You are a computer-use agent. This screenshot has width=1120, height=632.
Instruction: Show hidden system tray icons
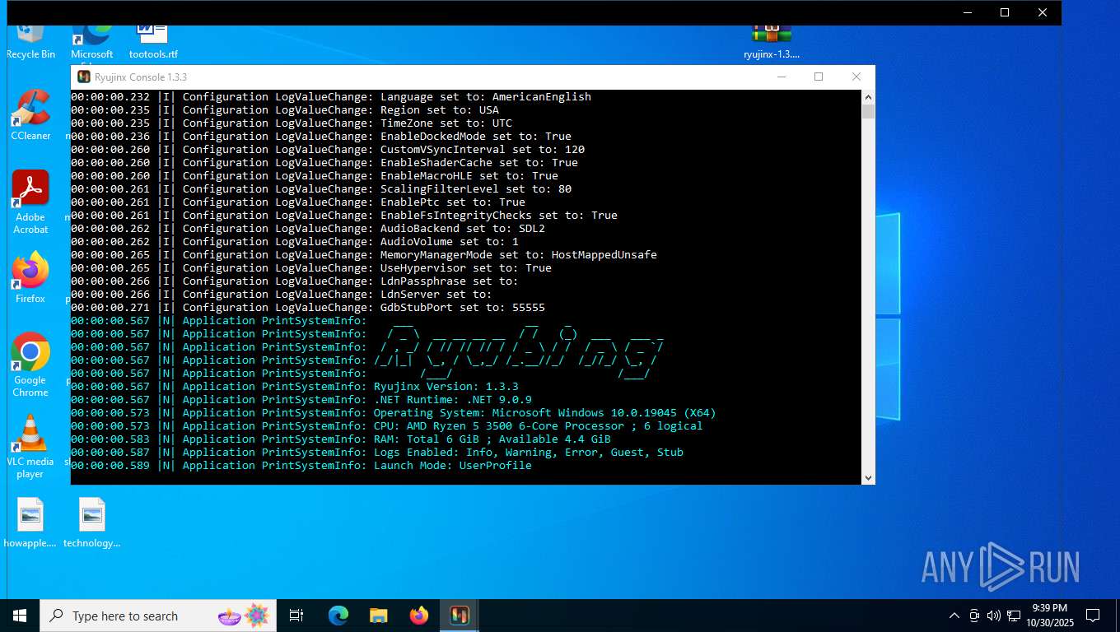954,616
